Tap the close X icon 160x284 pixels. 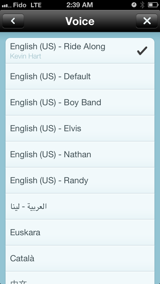click(147, 21)
